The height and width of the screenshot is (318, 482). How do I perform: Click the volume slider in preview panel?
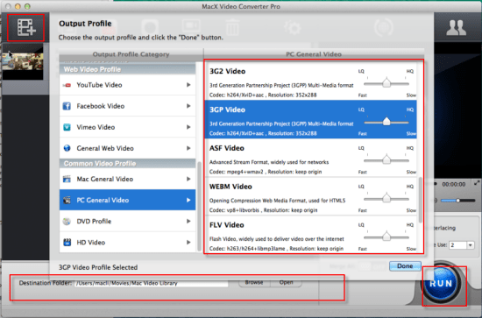pos(458,201)
